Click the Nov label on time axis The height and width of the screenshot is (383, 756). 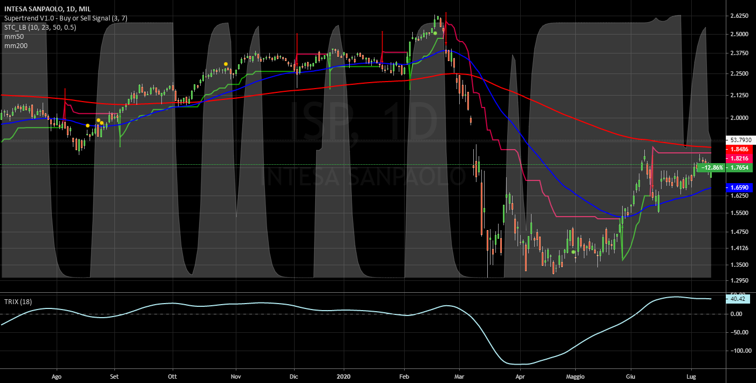[x=235, y=376]
